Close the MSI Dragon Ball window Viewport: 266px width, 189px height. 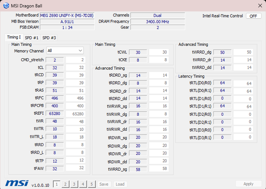[260, 5]
